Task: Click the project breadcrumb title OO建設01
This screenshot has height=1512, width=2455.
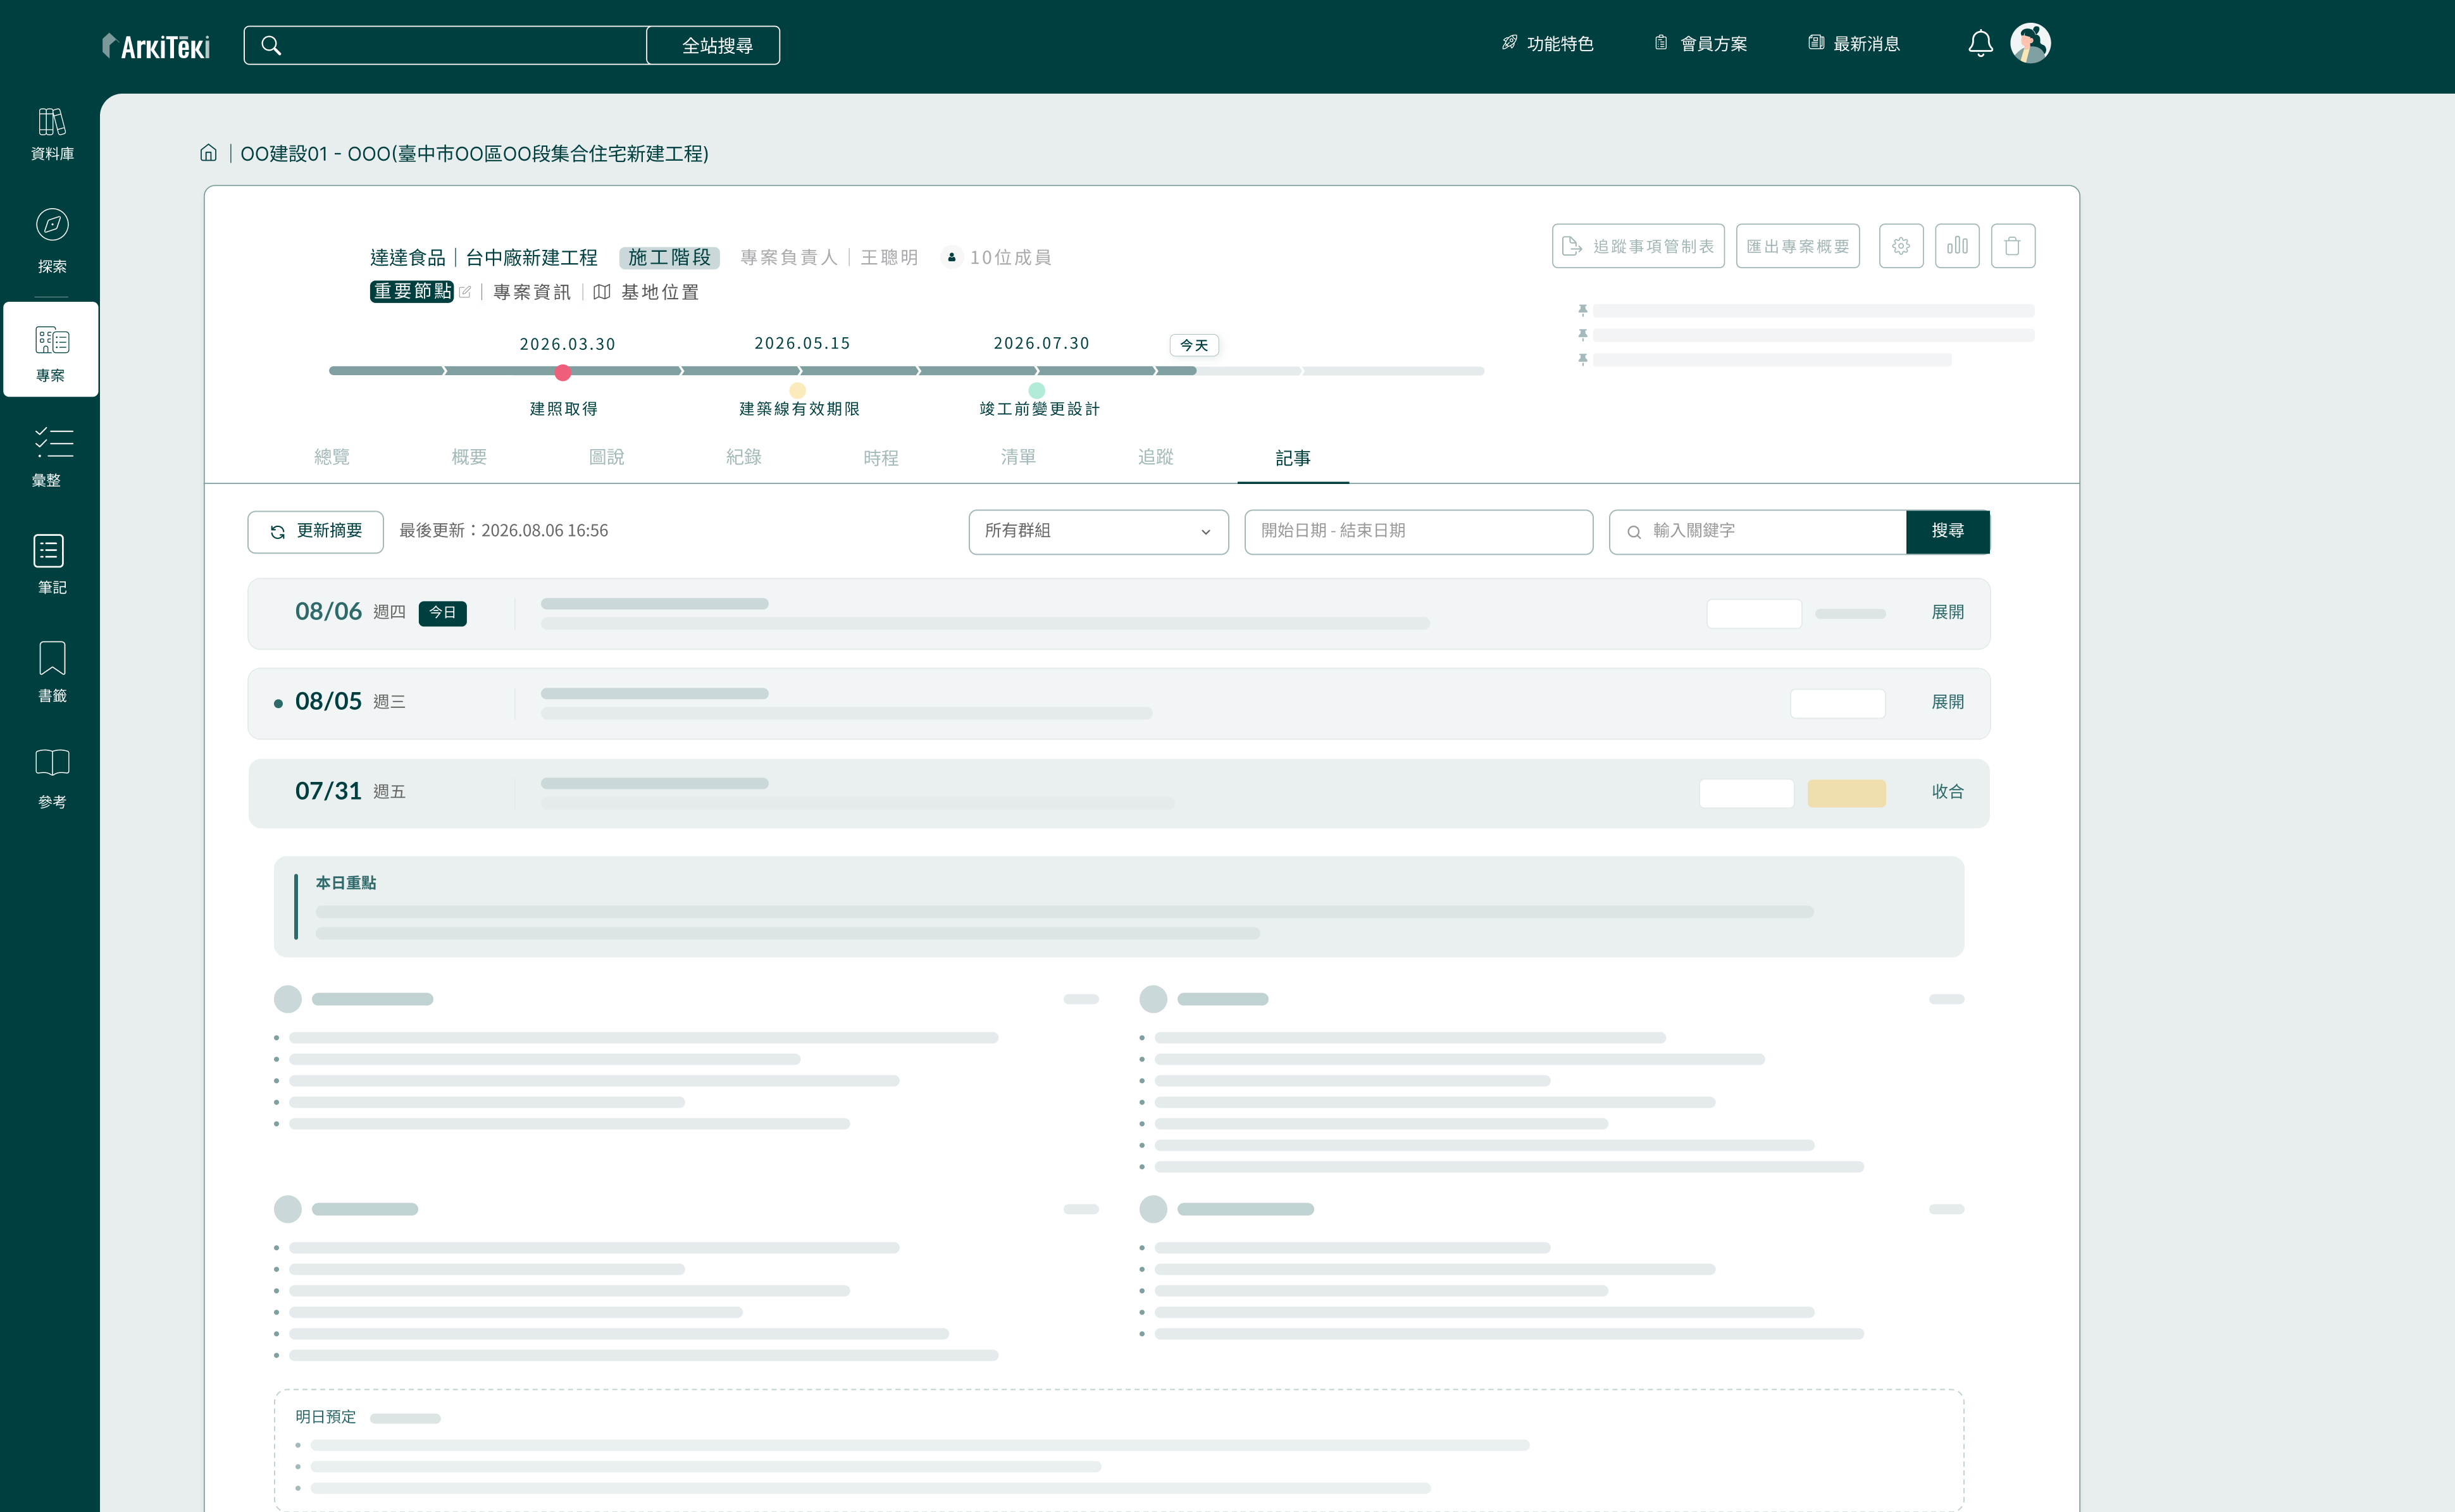Action: [x=474, y=153]
